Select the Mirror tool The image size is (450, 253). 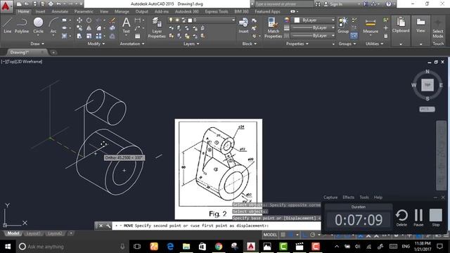[89, 28]
